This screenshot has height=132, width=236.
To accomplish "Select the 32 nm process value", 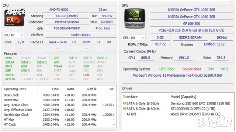I will (x=103, y=10).
